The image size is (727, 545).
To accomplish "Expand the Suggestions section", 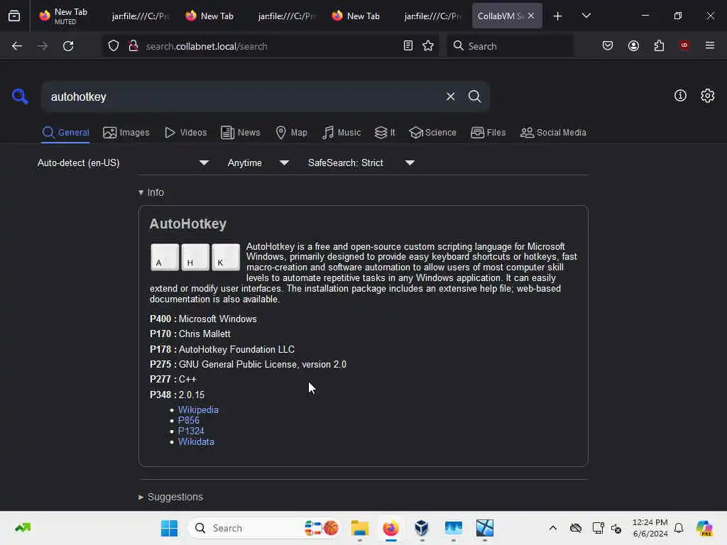I will (170, 497).
